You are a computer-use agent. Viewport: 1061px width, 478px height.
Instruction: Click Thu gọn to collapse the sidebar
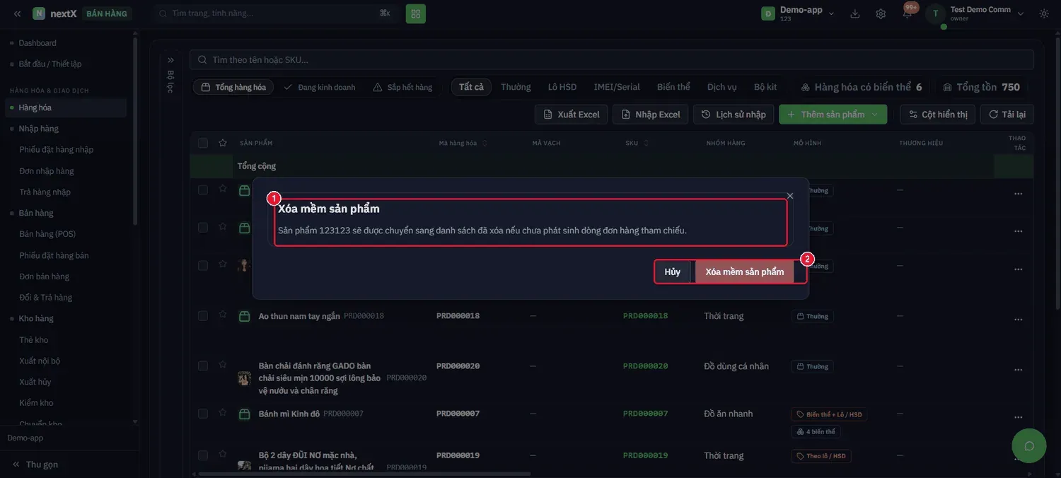coord(35,465)
